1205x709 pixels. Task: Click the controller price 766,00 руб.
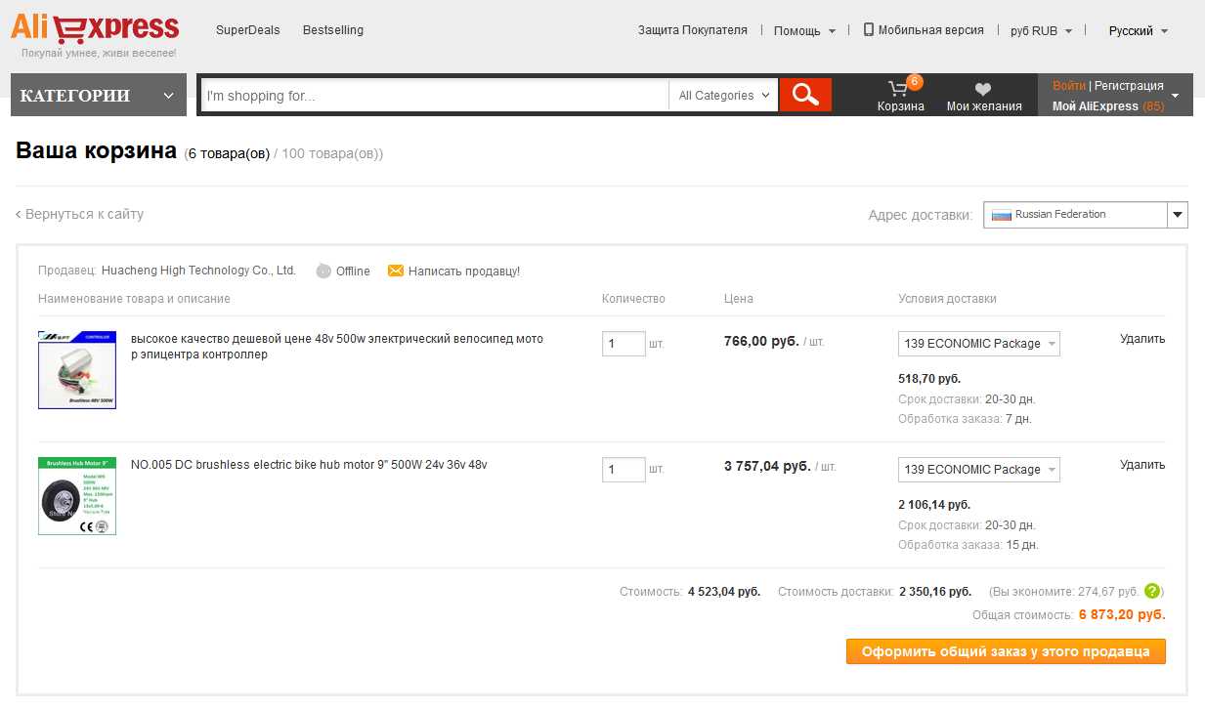[x=761, y=341]
